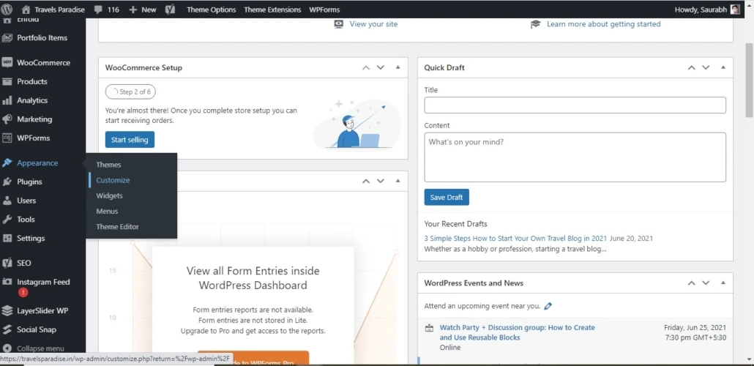The height and width of the screenshot is (366, 754).
Task: Move WooCommerce Setup panel up
Action: 366,68
